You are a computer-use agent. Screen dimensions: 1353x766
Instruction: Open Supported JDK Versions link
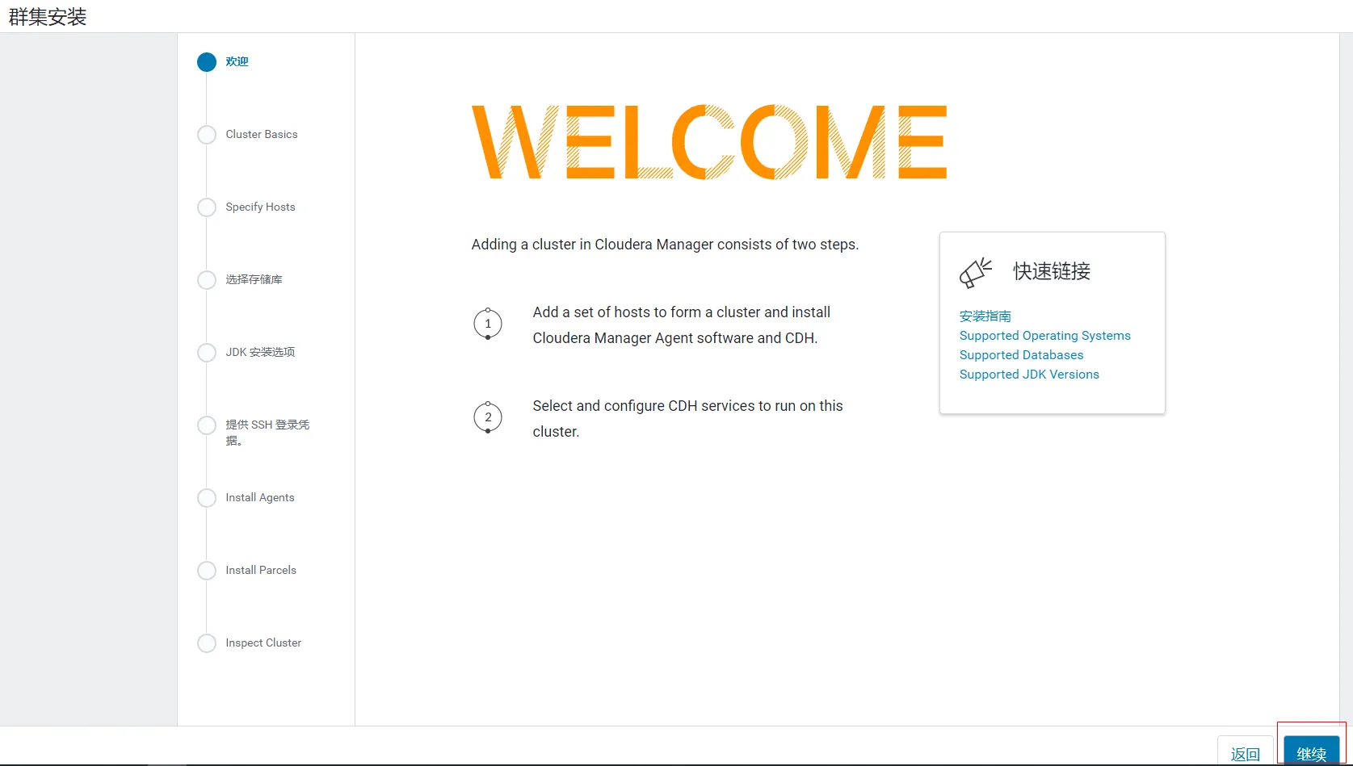(1029, 375)
